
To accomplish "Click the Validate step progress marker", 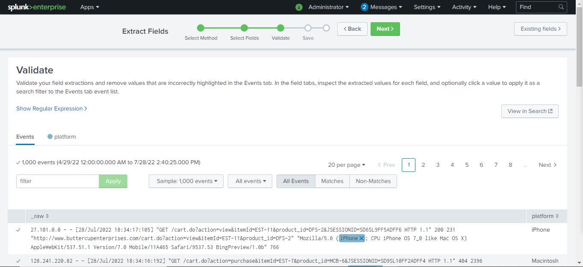I will tap(280, 28).
